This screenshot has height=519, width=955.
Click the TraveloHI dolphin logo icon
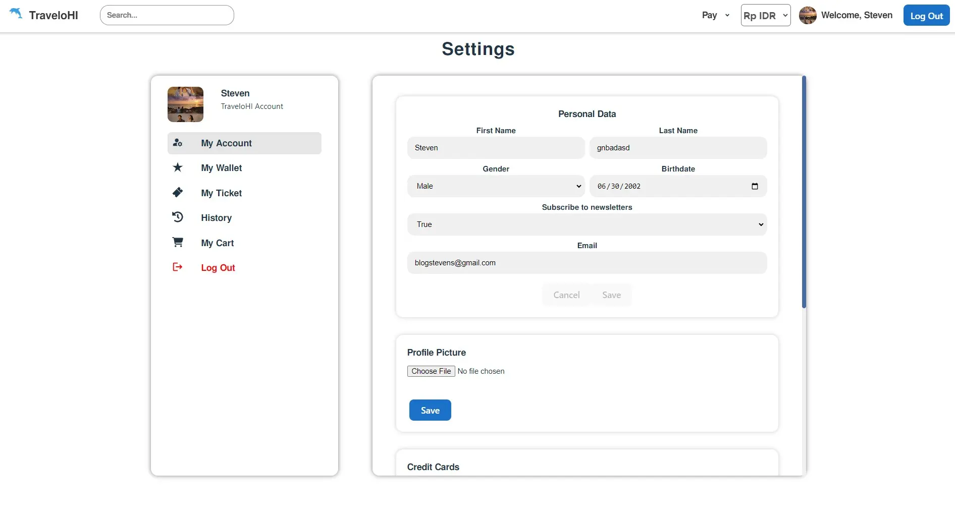16,14
